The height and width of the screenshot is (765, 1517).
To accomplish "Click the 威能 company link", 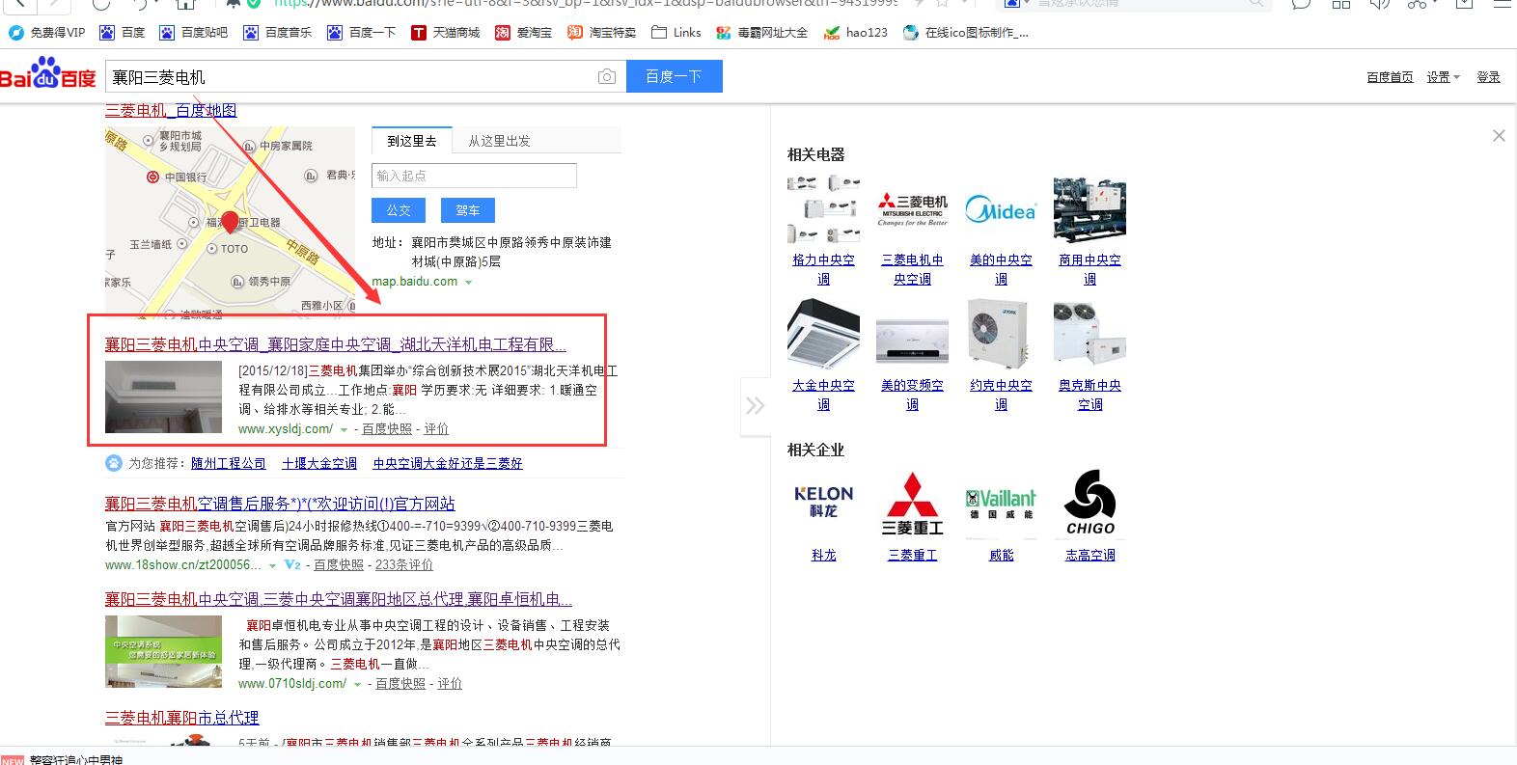I will click(1001, 556).
